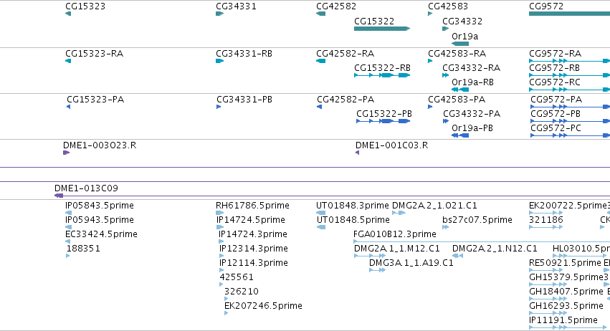Click the CG9572 gene bar
The height and width of the screenshot is (331, 610).
click(x=570, y=14)
